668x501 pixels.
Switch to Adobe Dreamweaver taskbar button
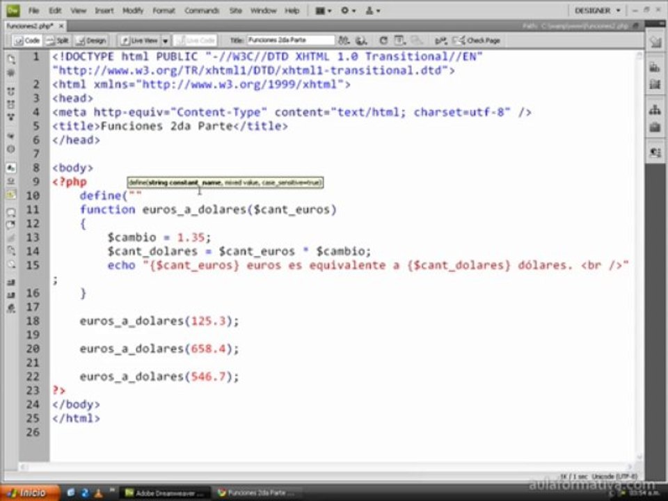(165, 493)
